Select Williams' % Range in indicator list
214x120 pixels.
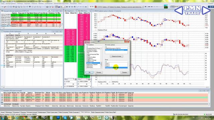tap(91, 60)
